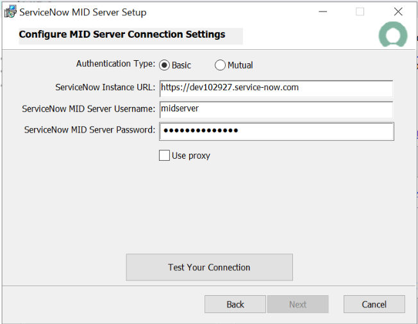Click the ServiceNow MID Server Setup title text
The height and width of the screenshot is (324, 418).
83,13
